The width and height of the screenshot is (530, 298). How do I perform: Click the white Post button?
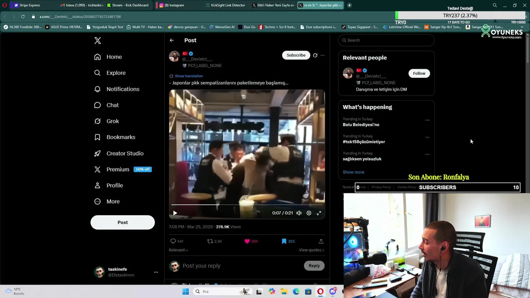tap(123, 222)
